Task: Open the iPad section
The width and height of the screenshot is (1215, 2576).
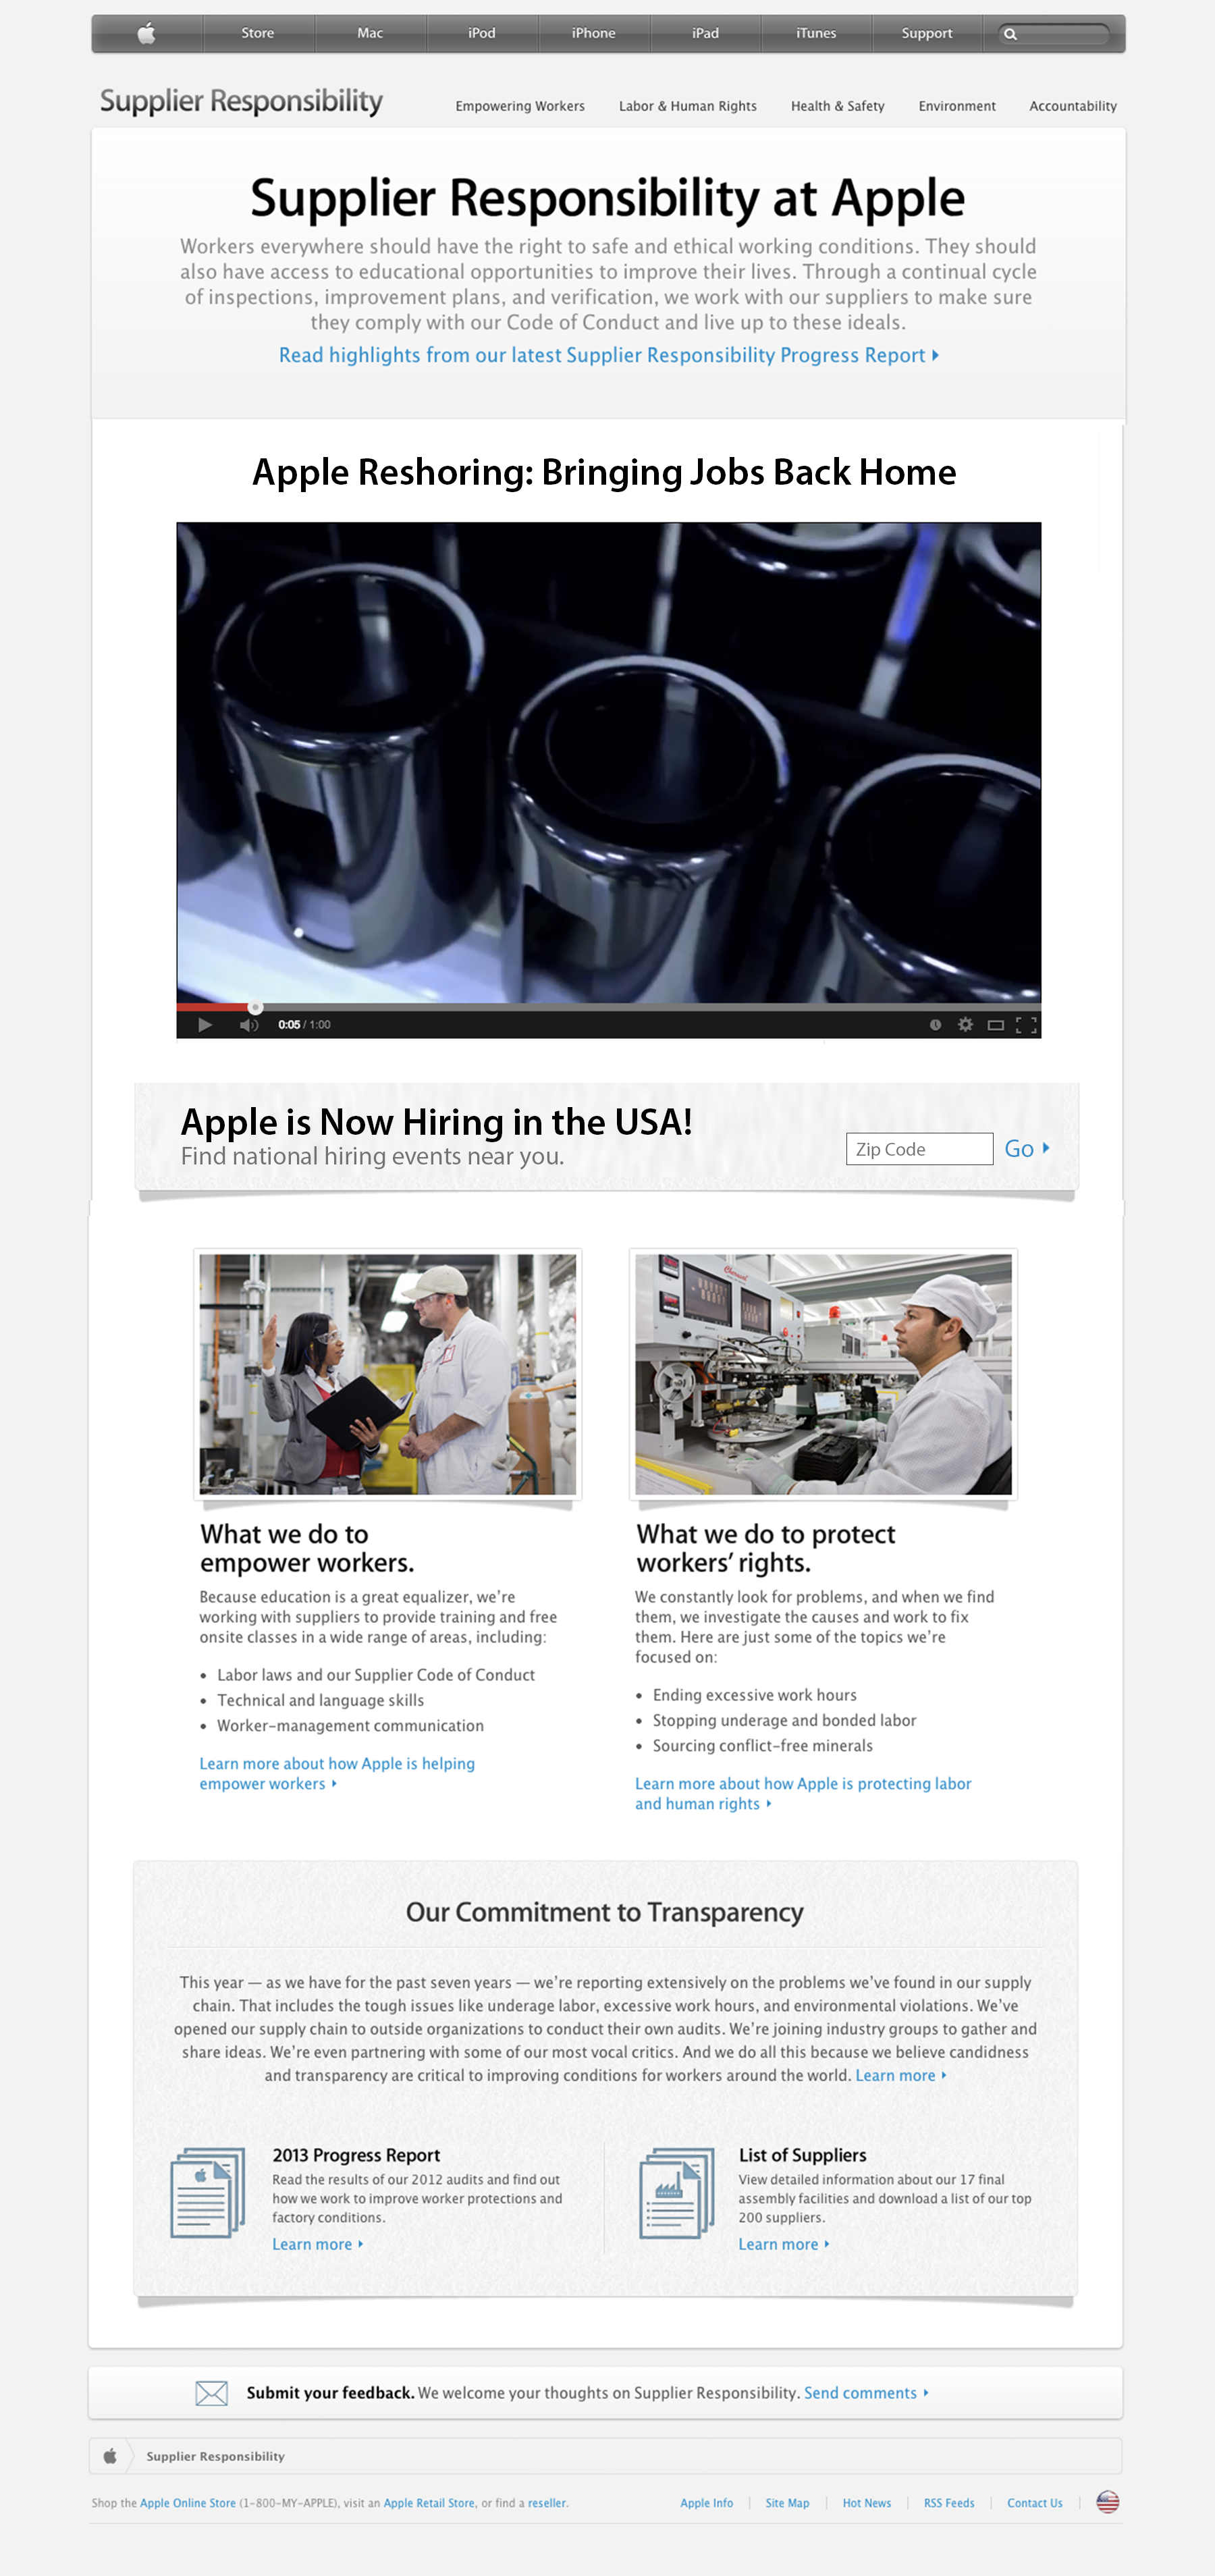Action: click(x=706, y=33)
